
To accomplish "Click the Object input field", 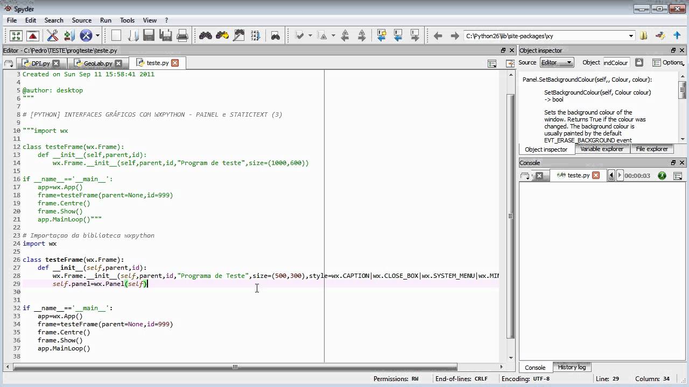I will point(616,62).
